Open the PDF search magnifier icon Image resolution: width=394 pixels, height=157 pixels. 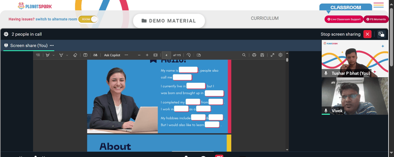tap(244, 55)
